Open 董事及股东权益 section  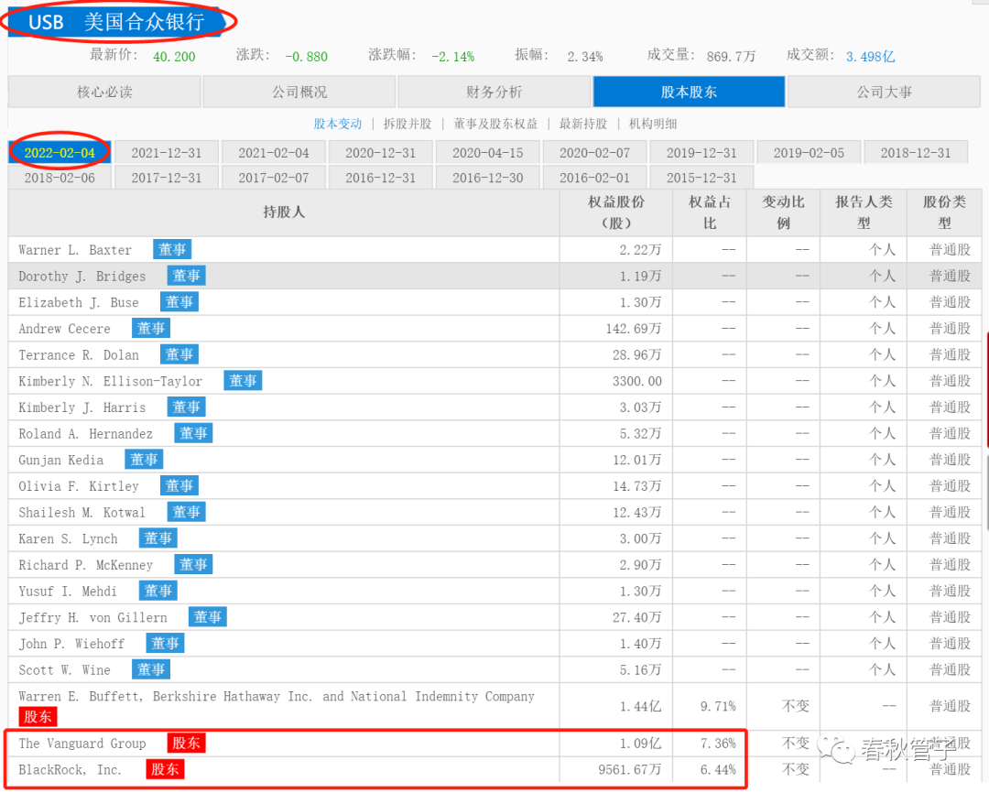(x=495, y=124)
